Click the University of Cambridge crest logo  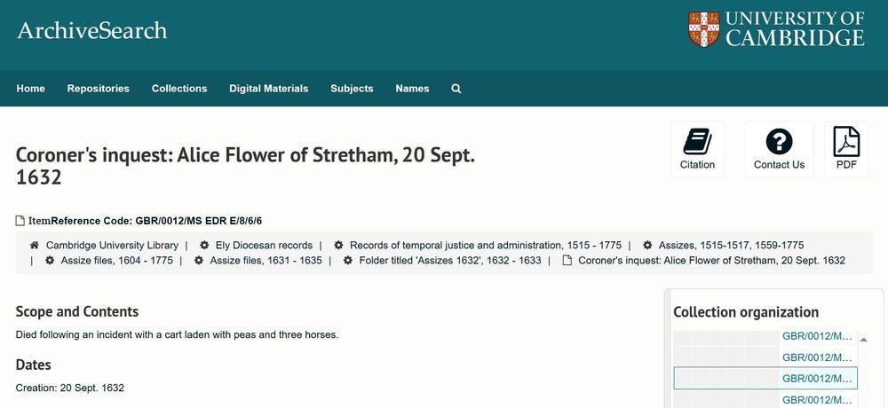point(703,29)
